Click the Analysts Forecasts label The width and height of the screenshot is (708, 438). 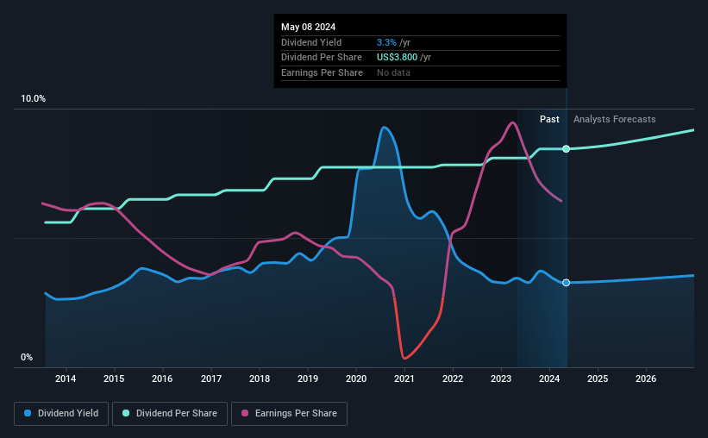[615, 119]
